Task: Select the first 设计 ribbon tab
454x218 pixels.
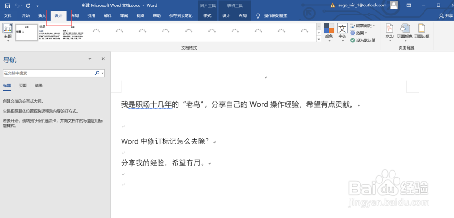Action: click(59, 15)
